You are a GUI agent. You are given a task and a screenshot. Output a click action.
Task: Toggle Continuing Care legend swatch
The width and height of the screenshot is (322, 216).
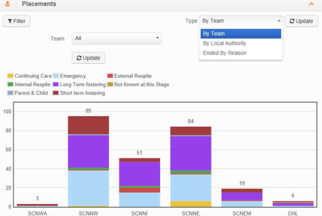click(x=10, y=76)
